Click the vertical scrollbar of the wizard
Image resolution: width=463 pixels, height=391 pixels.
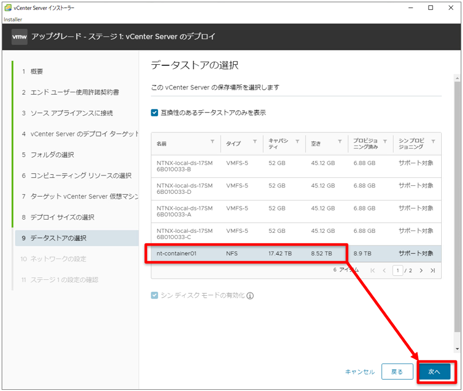457,207
